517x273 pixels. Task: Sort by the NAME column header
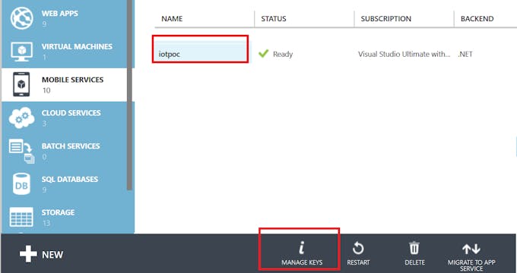pyautogui.click(x=172, y=19)
